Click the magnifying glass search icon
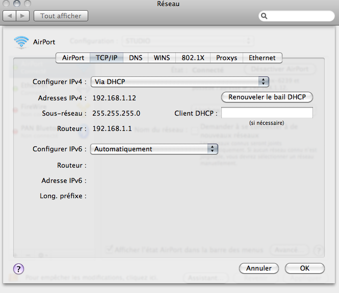The image size is (339, 293). tap(265, 16)
